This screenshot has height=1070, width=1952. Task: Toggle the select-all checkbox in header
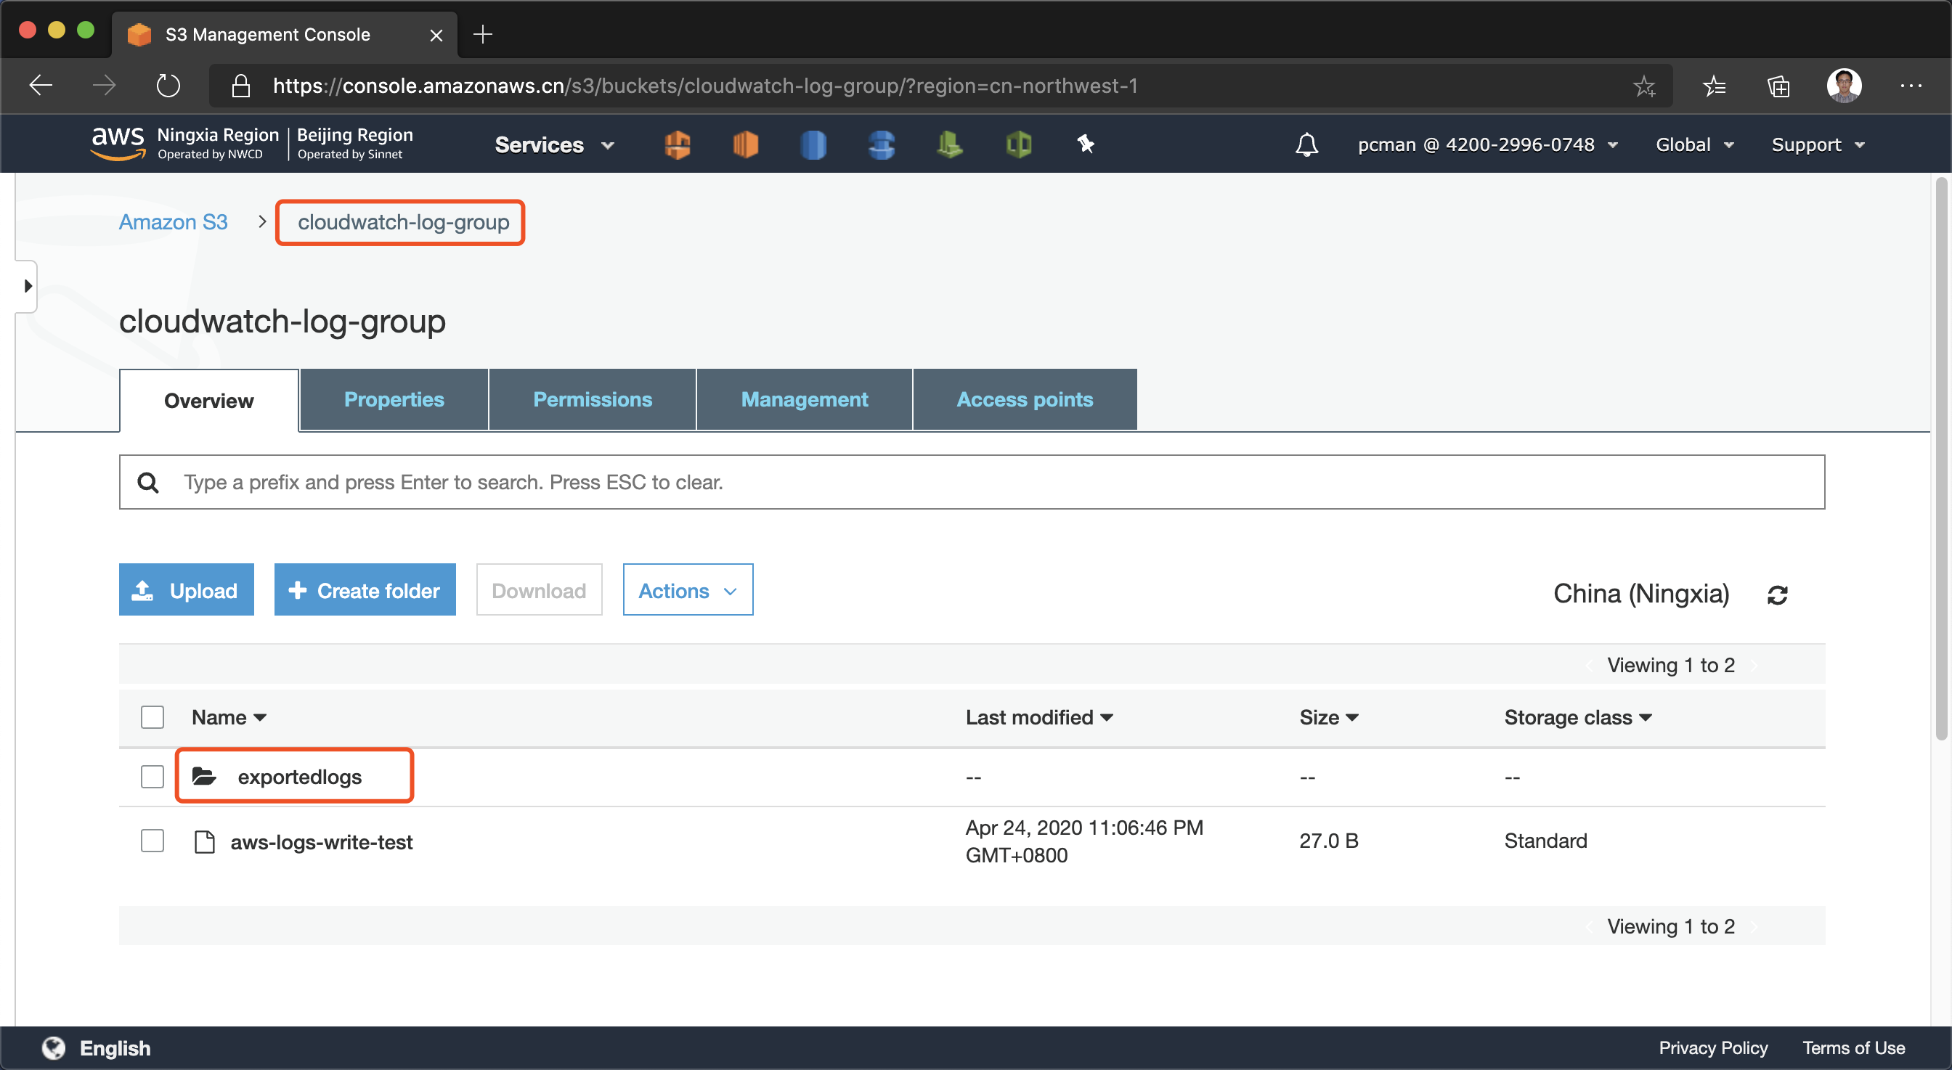(x=152, y=716)
